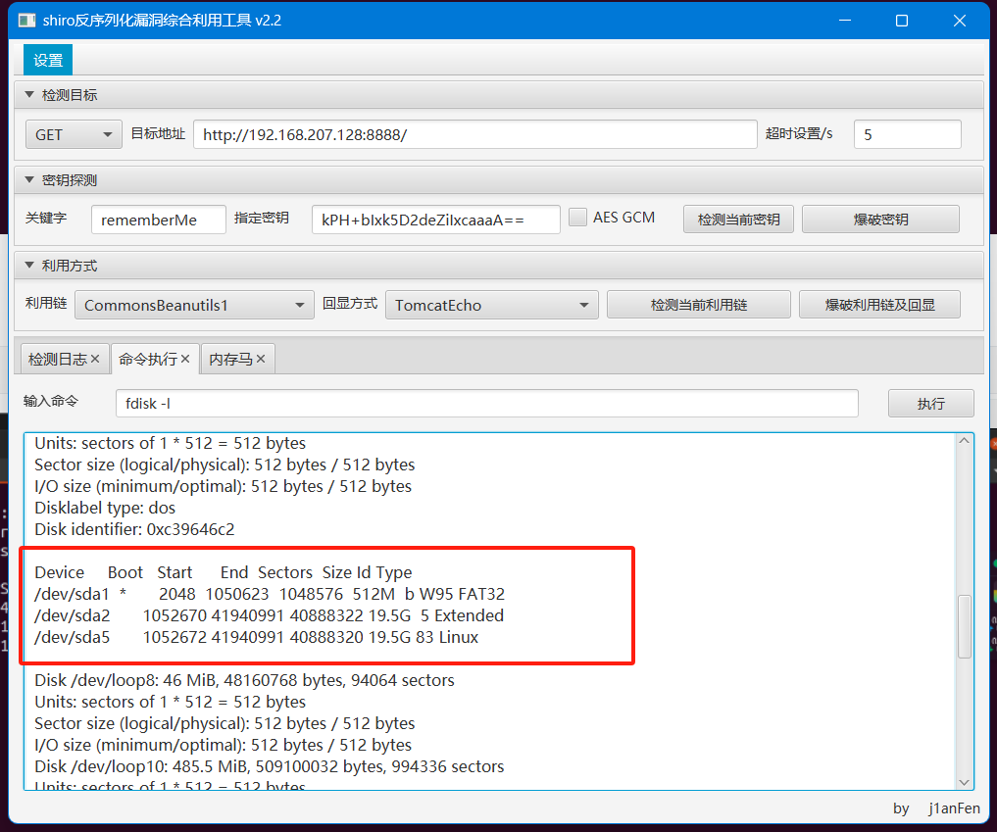This screenshot has height=832, width=997.
Task: Close the 命令执行 tab
Action: (185, 359)
